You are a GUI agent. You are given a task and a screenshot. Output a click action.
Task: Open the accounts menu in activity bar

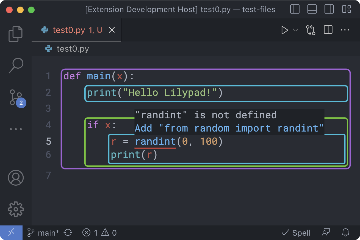[x=15, y=178]
